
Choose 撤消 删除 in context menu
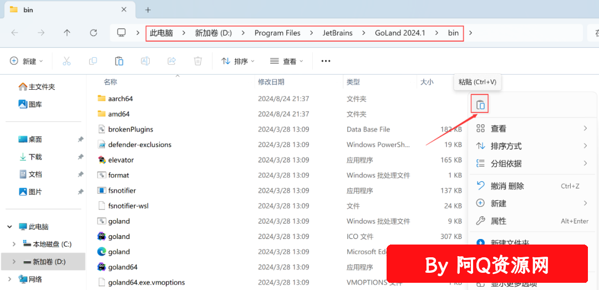532,186
